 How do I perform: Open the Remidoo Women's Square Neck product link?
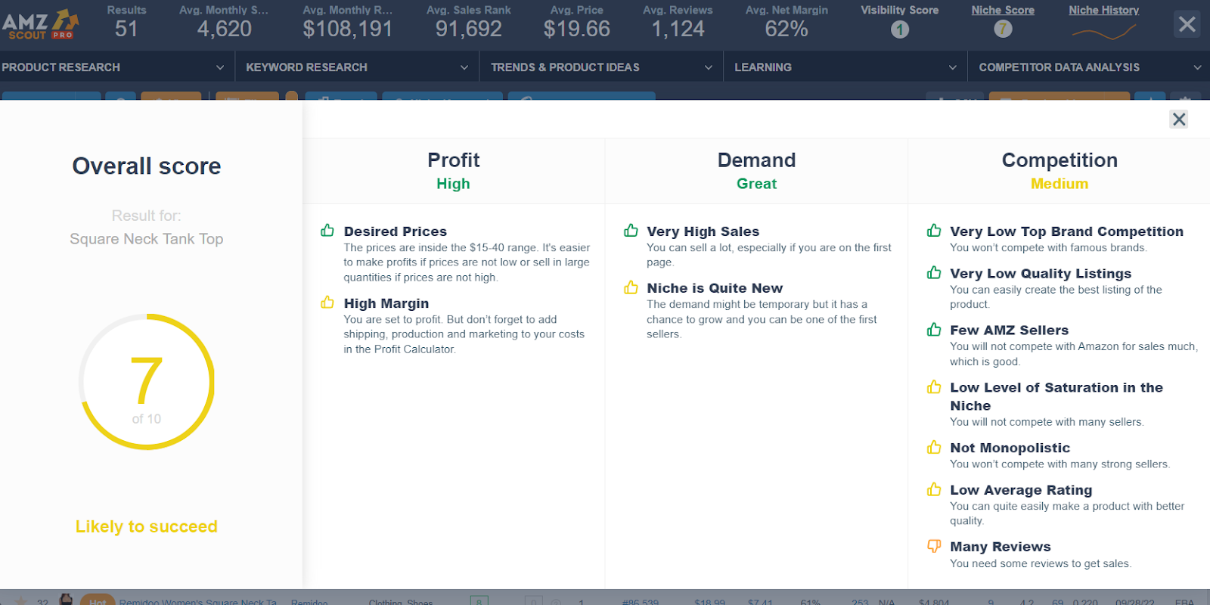(x=198, y=601)
